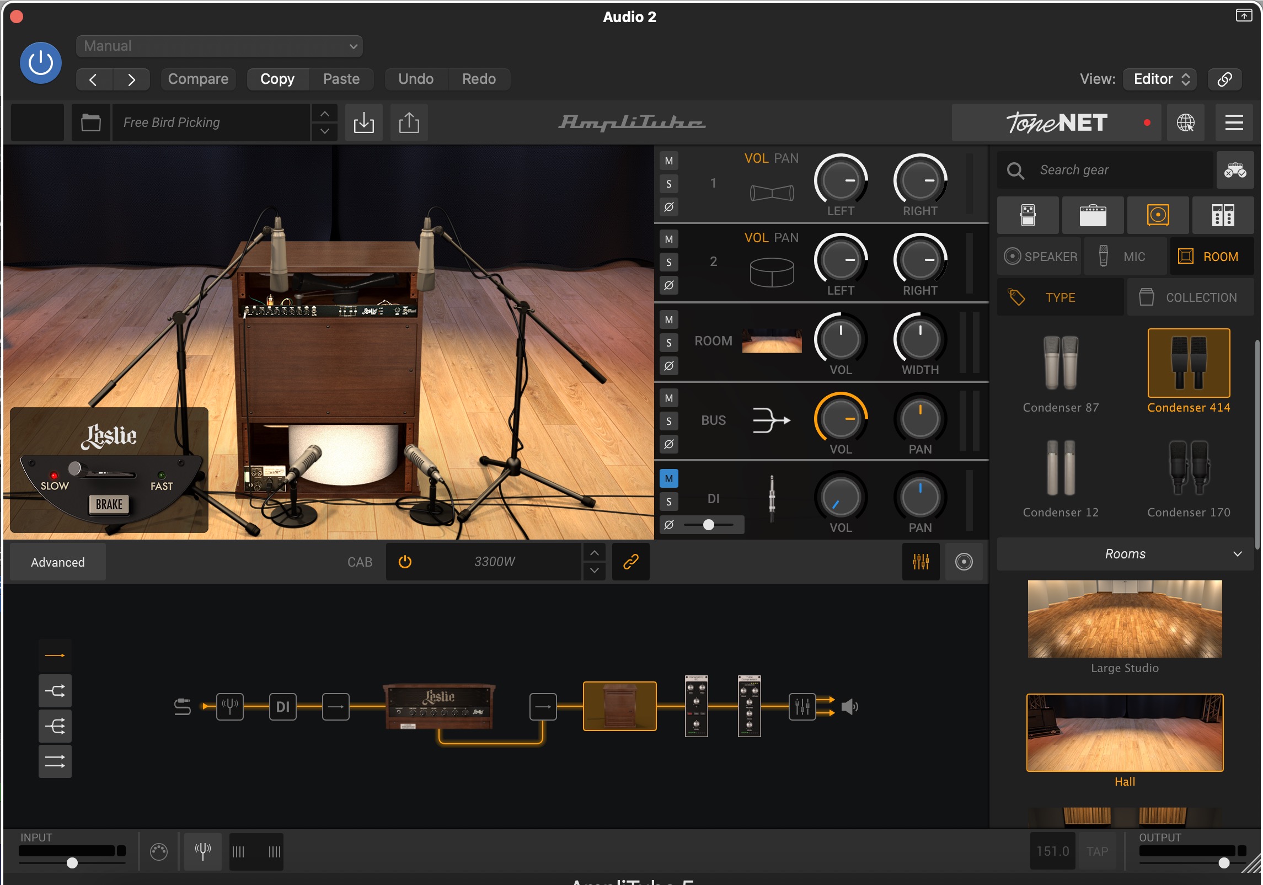Solo mic channel 2
Image resolution: width=1263 pixels, height=885 pixels.
[669, 263]
